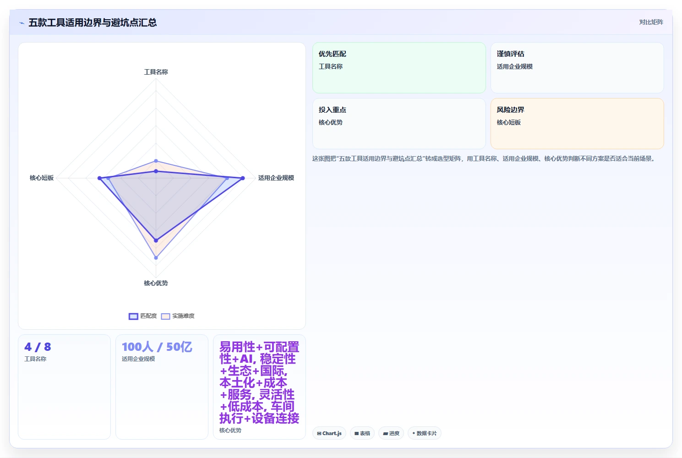Image resolution: width=682 pixels, height=458 pixels.
Task: Click the 表格 tag chip
Action: point(362,433)
